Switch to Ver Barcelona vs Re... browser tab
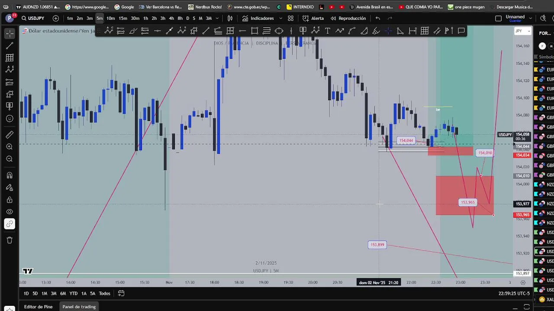554x311 pixels. 161,7
